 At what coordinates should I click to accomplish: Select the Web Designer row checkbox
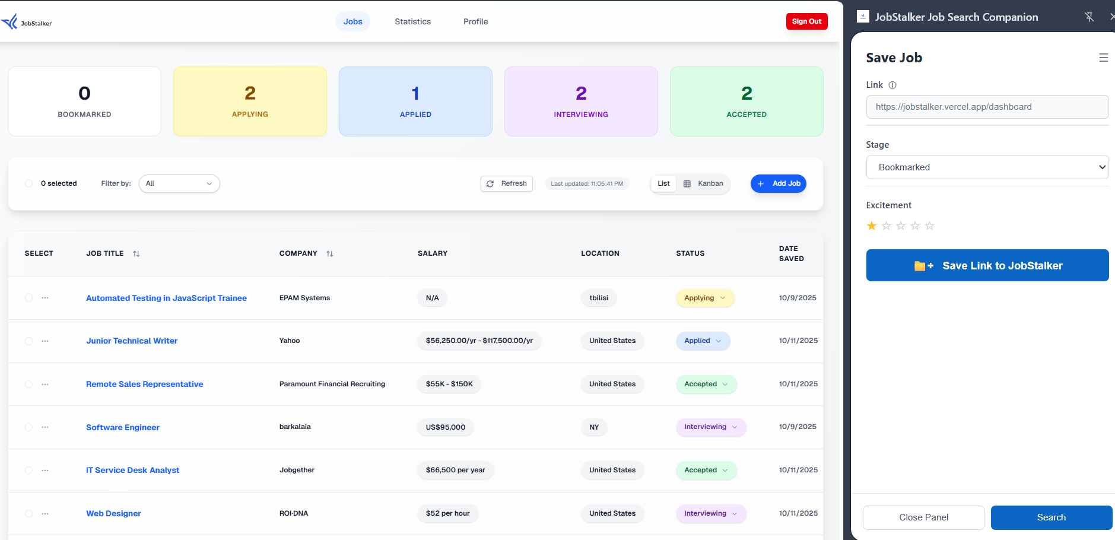click(28, 513)
